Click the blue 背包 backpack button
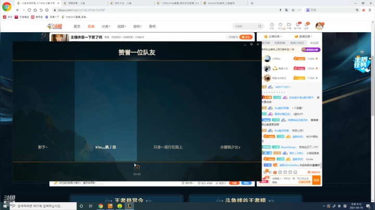The height and width of the screenshot is (210, 375). (x=246, y=183)
